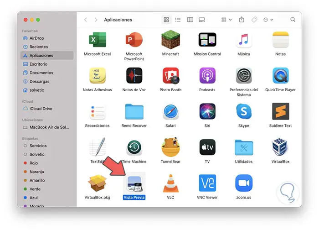The width and height of the screenshot is (319, 230).
Task: Click the Microsoft Excel icon
Action: [97, 40]
